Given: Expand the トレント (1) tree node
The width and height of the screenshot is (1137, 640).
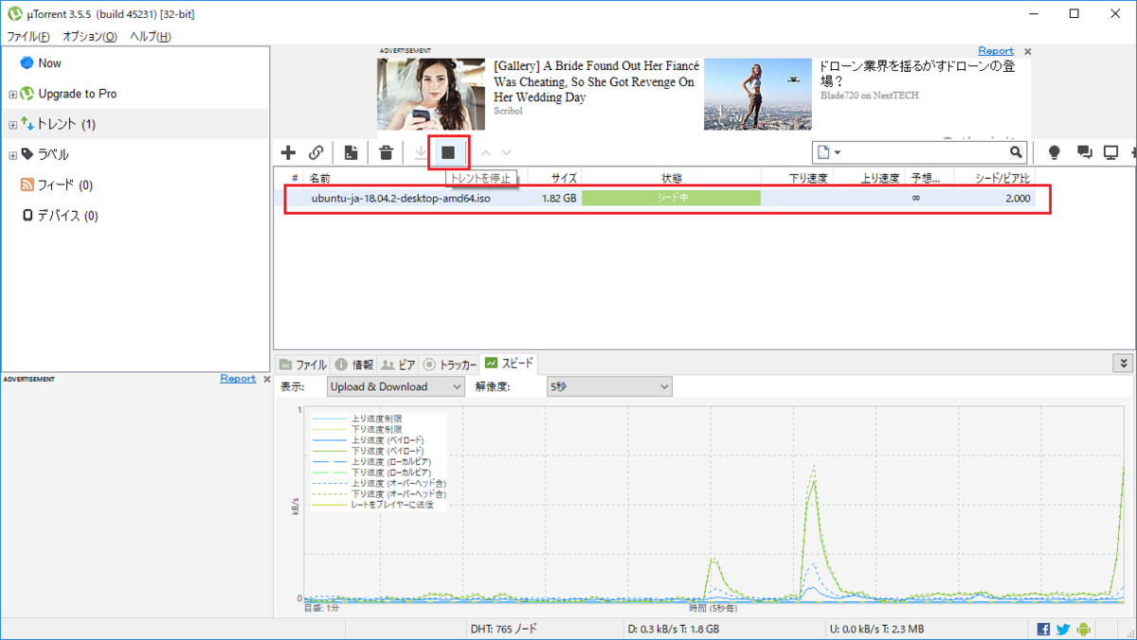Looking at the screenshot, I should 12,125.
